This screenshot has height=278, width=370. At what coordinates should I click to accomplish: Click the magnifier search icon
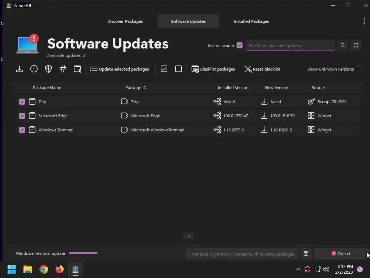tap(343, 45)
